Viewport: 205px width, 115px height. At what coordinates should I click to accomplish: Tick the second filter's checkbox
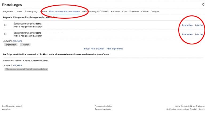[5, 34]
